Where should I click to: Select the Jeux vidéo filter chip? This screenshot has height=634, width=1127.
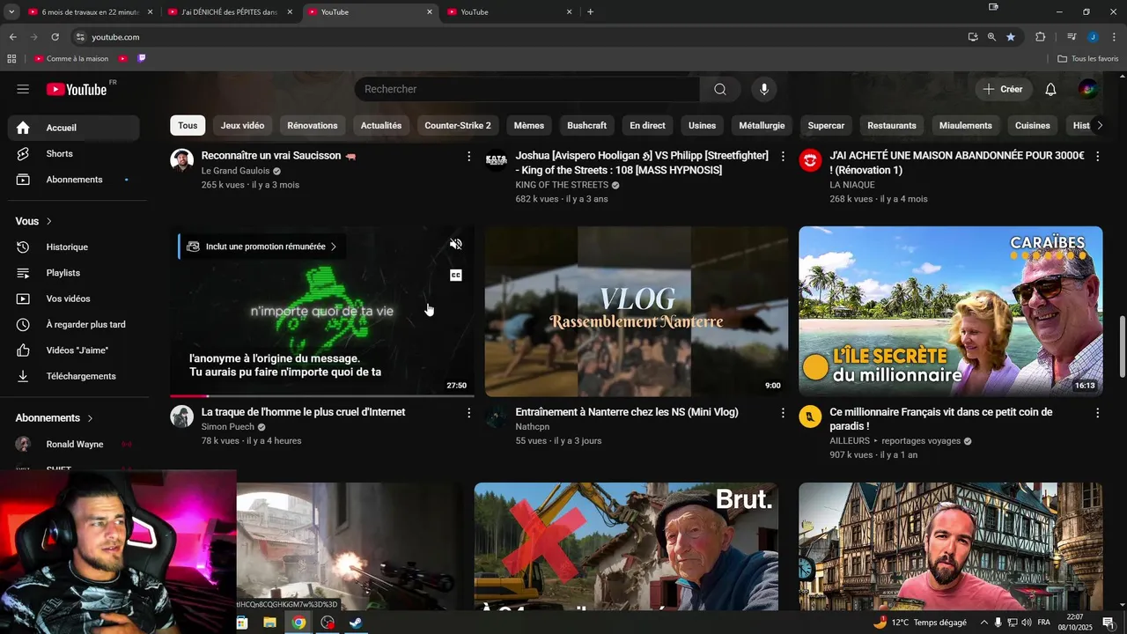pyautogui.click(x=242, y=125)
